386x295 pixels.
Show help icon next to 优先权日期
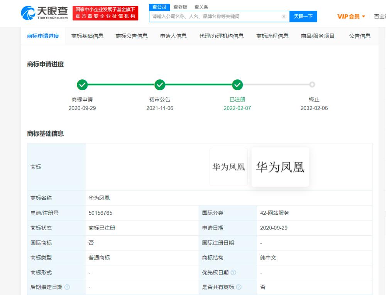234,272
